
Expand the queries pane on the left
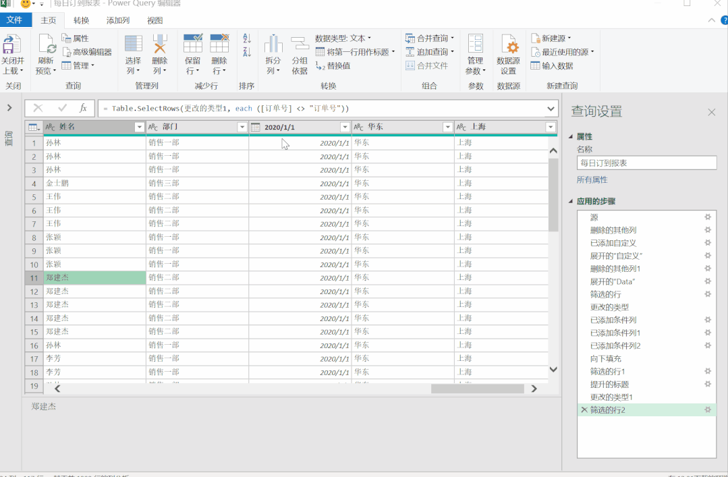click(9, 108)
